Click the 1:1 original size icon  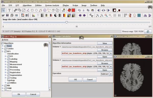pyautogui.click(x=119, y=15)
